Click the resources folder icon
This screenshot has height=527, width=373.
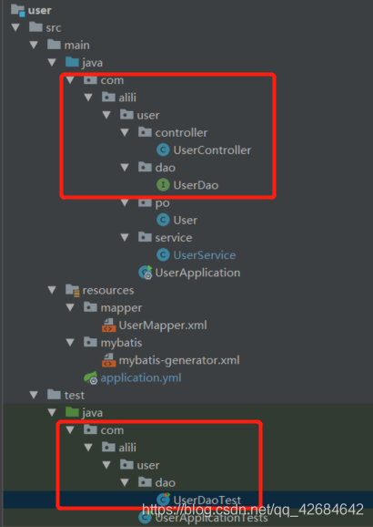(x=73, y=290)
